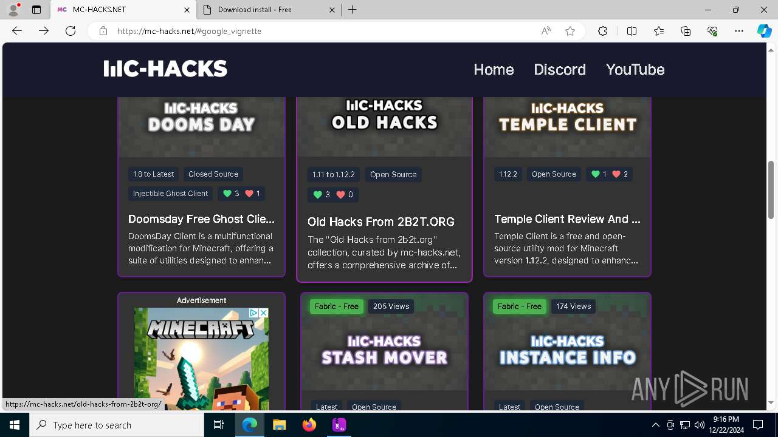Open a new tab with the plus button
Screen dimensions: 778x437
coord(353,10)
